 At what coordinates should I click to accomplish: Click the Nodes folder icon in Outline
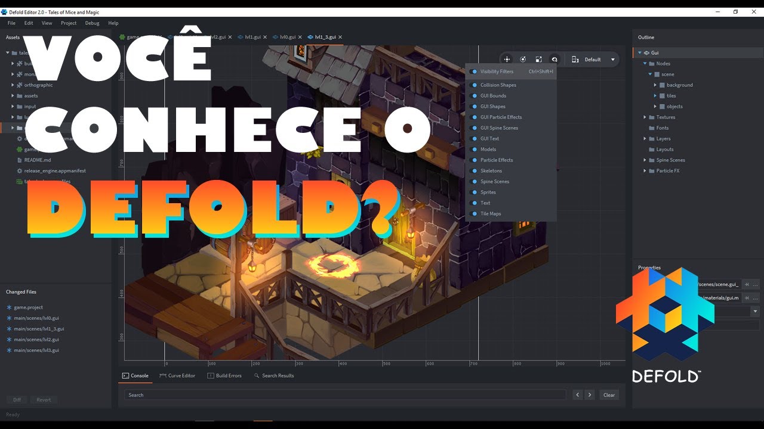point(652,64)
